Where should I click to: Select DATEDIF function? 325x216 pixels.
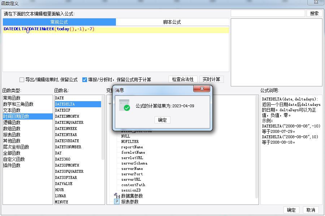click(78, 110)
